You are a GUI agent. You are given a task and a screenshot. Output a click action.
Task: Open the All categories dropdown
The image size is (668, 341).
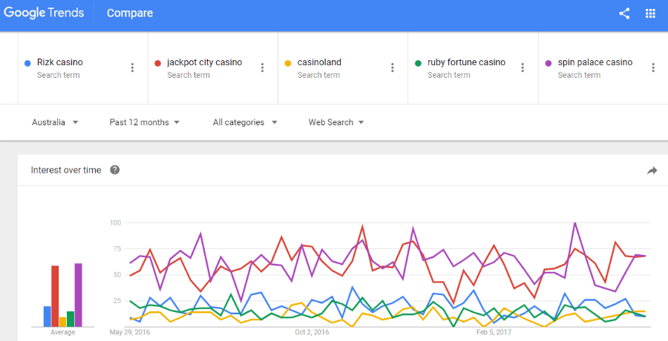(245, 122)
